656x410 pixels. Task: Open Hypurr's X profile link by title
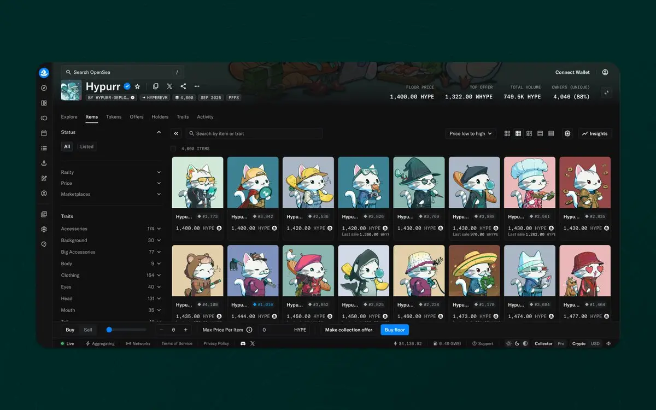[x=169, y=86]
